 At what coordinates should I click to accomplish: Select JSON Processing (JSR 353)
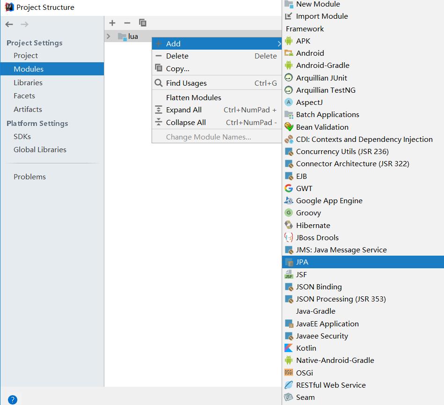pyautogui.click(x=363, y=299)
